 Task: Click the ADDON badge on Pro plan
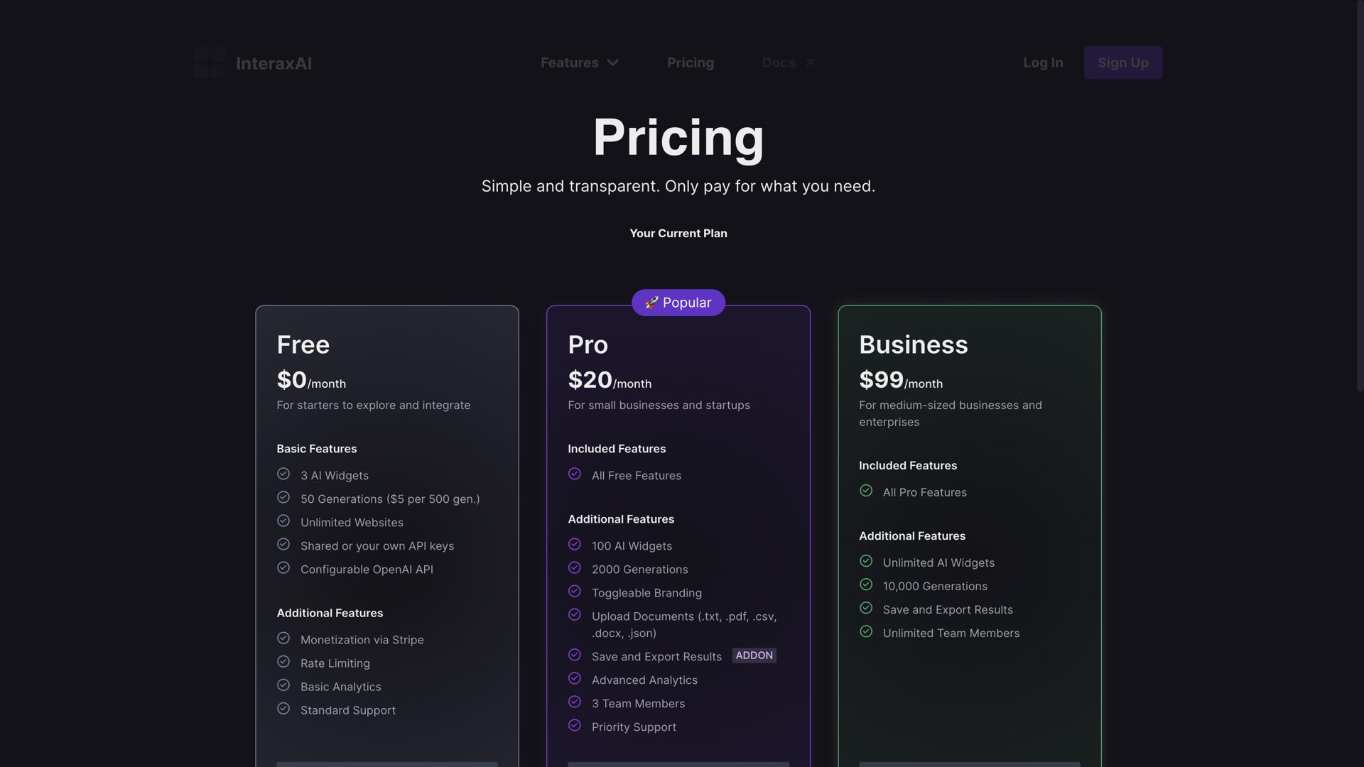pos(754,656)
